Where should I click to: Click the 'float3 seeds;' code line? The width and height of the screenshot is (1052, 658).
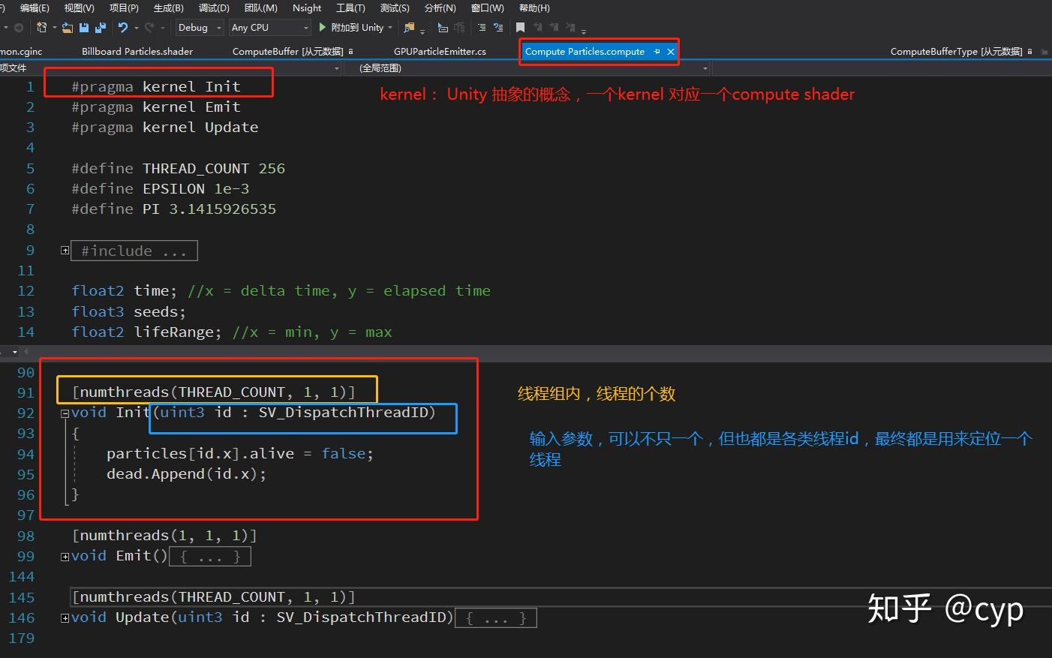(x=128, y=312)
